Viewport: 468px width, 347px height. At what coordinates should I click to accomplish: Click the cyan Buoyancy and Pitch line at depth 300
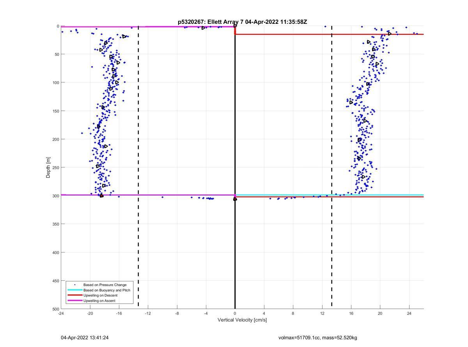click(329, 195)
